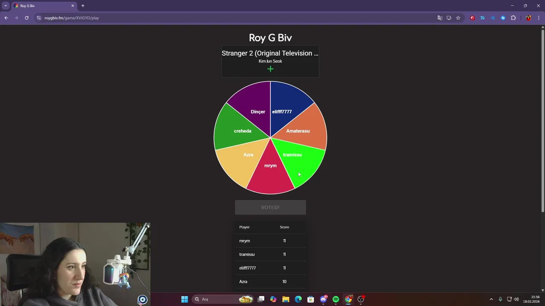Click elifff7777 in the score table
545x306 pixels.
click(x=247, y=268)
